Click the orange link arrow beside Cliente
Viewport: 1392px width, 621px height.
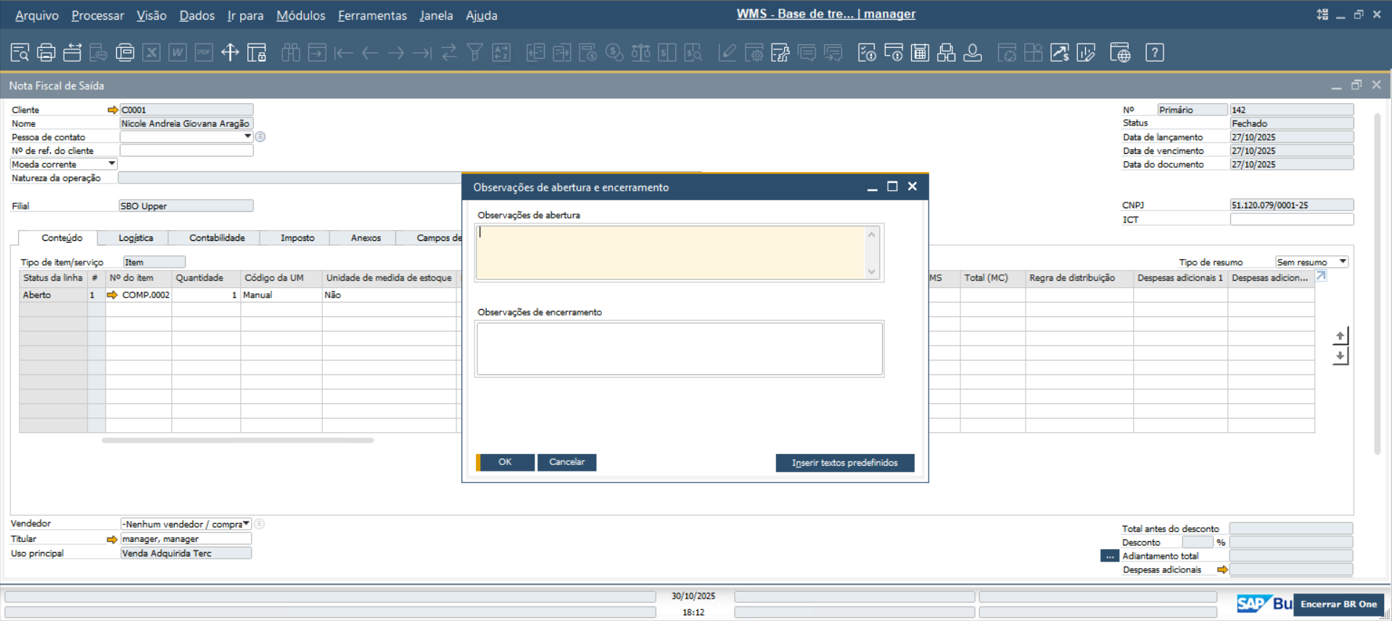[112, 110]
